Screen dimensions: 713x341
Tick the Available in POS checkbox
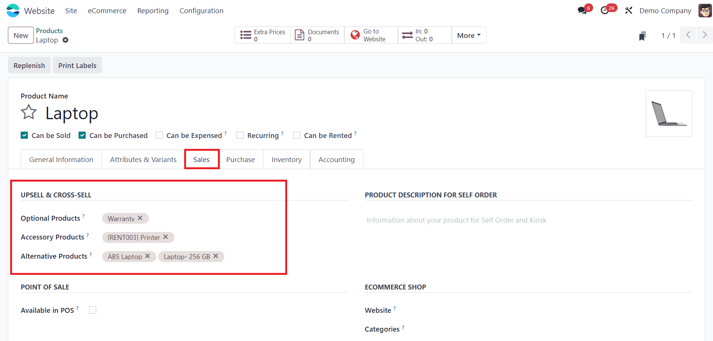93,310
